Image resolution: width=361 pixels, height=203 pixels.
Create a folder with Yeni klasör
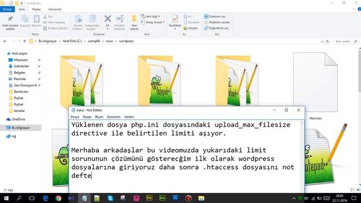tap(134, 23)
